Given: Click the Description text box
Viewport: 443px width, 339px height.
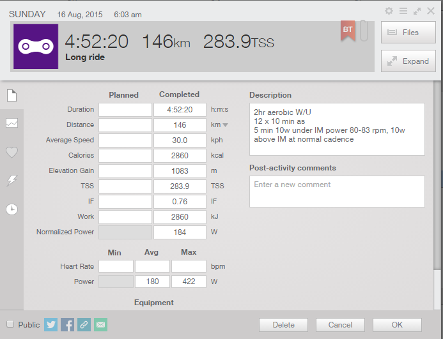Looking at the screenshot, I should click(337, 129).
